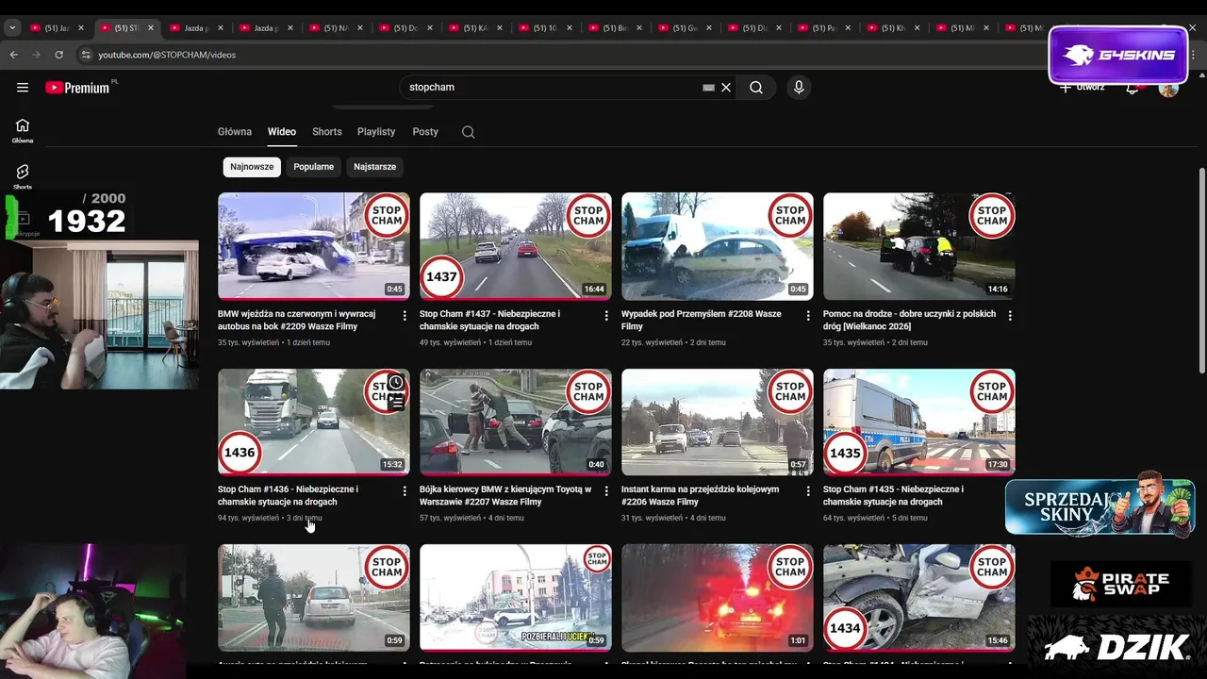Open title link Wypadek pod Przemyślem #2208
This screenshot has width=1207, height=679.
tap(702, 320)
